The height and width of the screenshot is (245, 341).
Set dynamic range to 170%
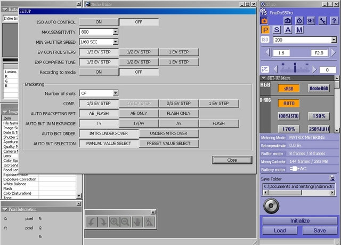tap(288, 129)
